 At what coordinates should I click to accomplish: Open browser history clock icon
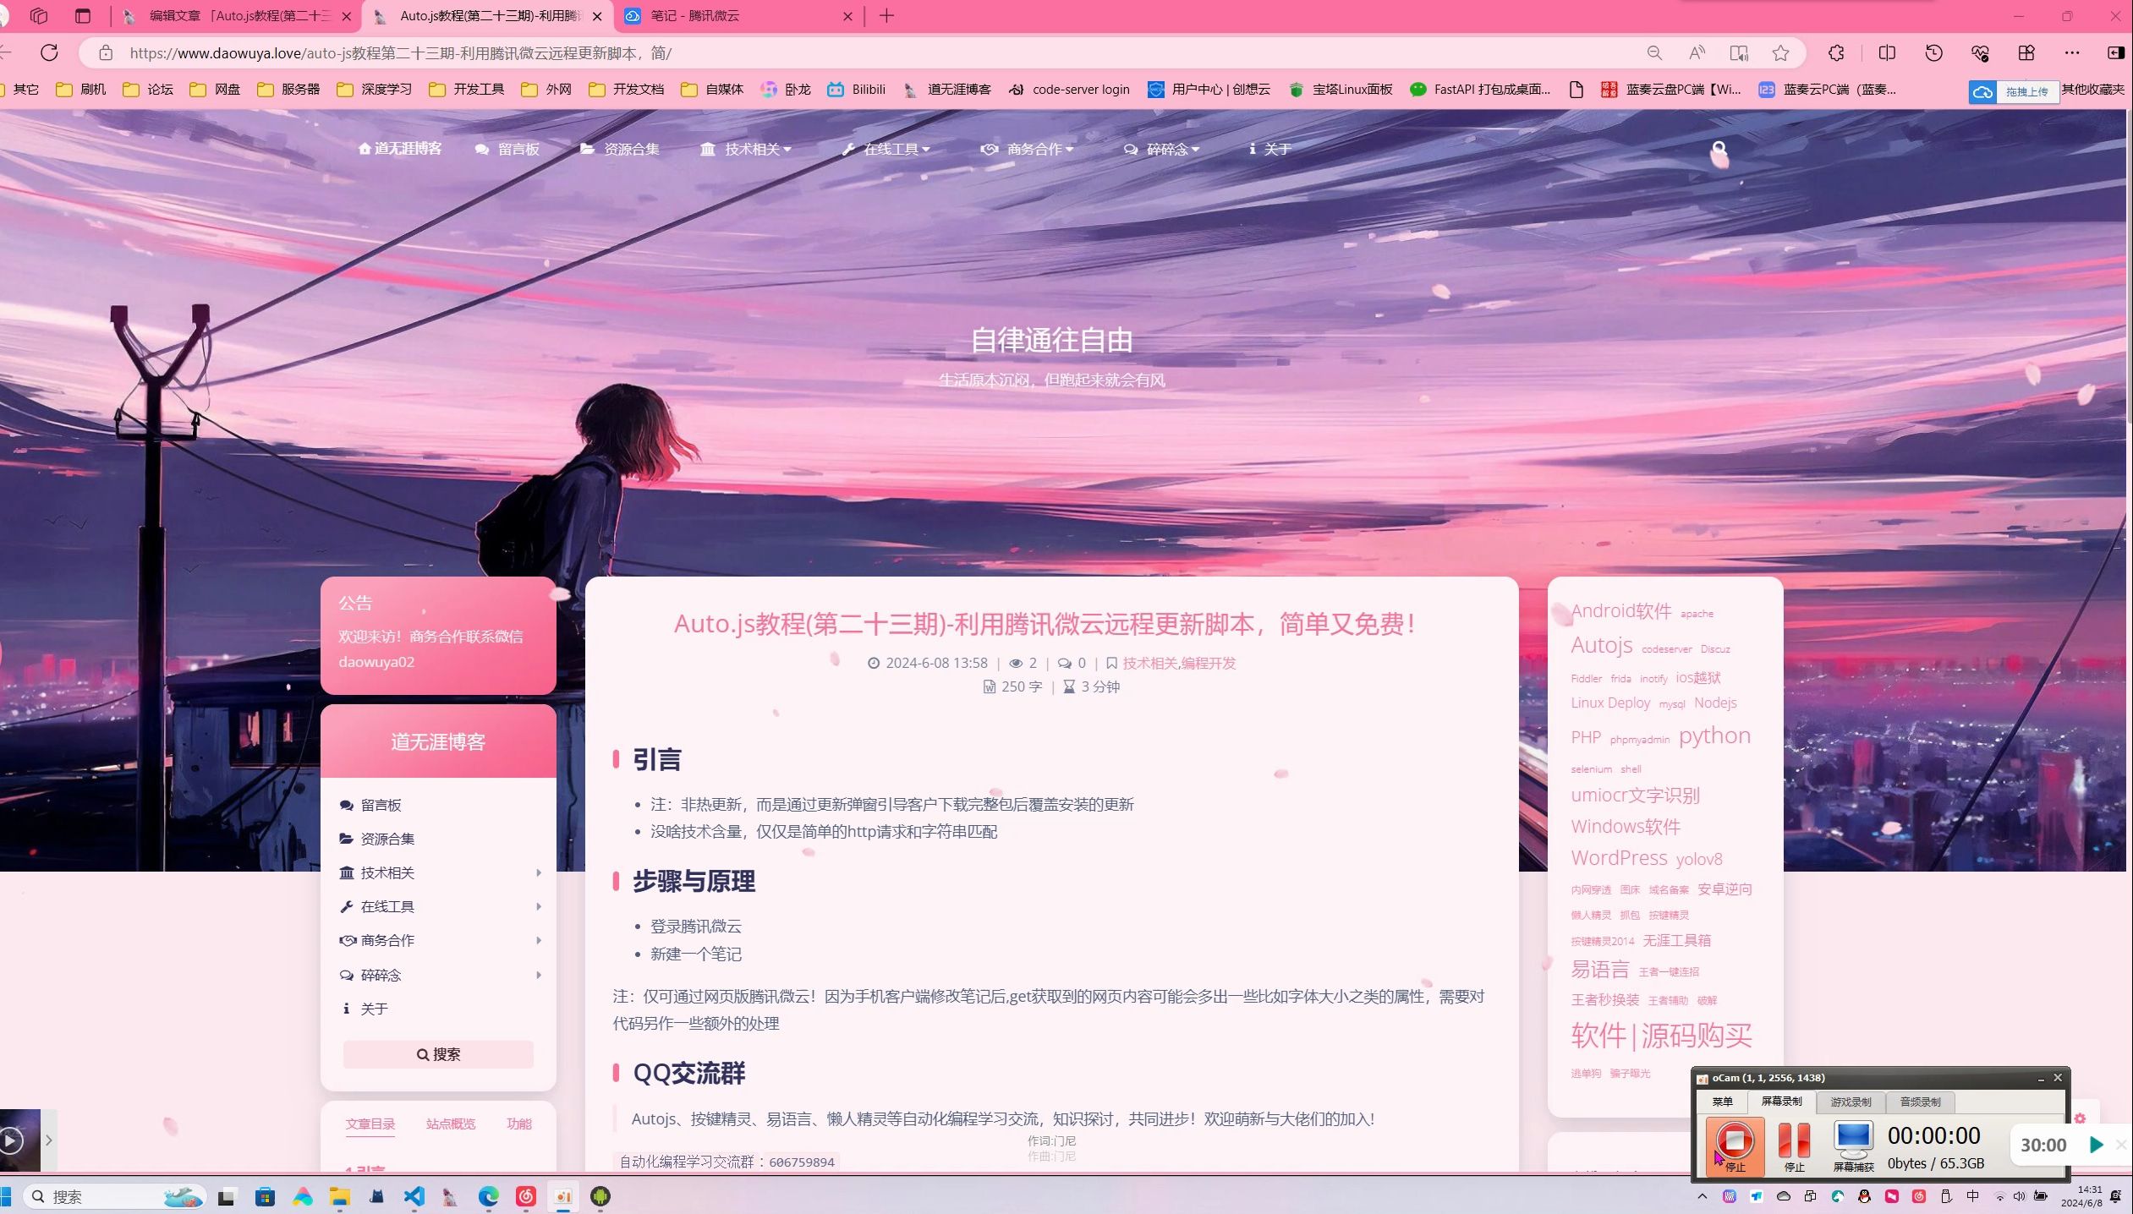point(1933,52)
